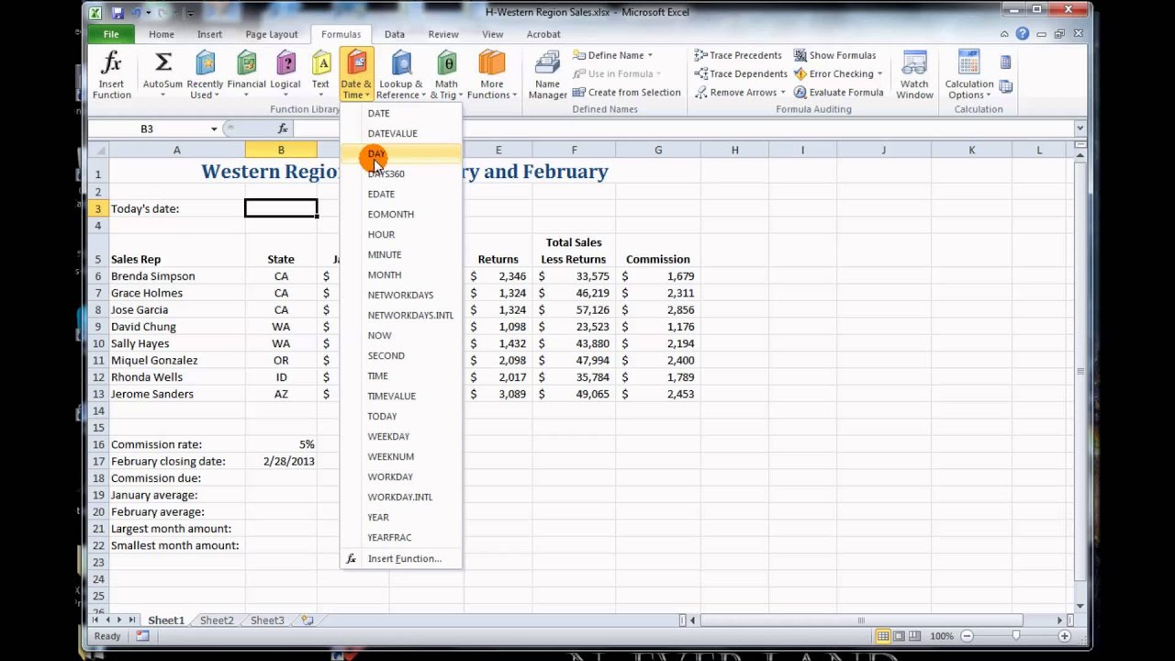Open Calculation Options menu

click(x=968, y=75)
